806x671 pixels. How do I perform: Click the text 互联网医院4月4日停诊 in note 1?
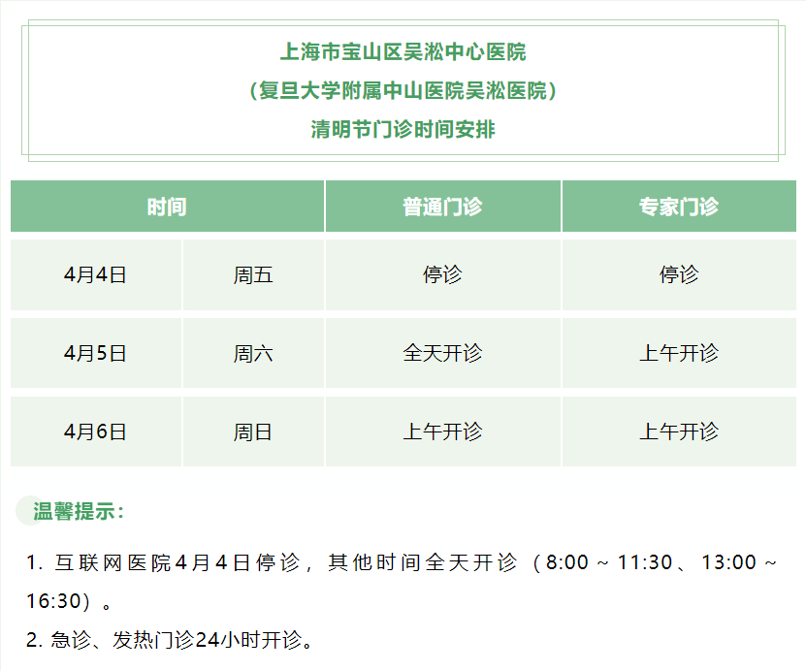(177, 562)
